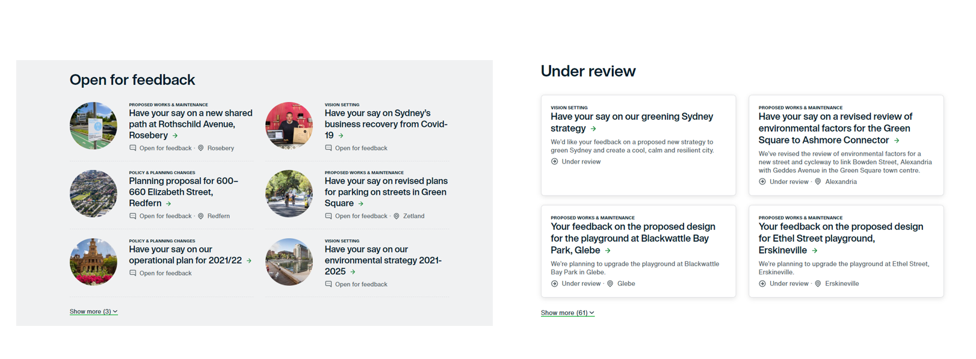
Task: Open Planning proposal for 600–660 Elizabeth Street link
Action: (184, 192)
